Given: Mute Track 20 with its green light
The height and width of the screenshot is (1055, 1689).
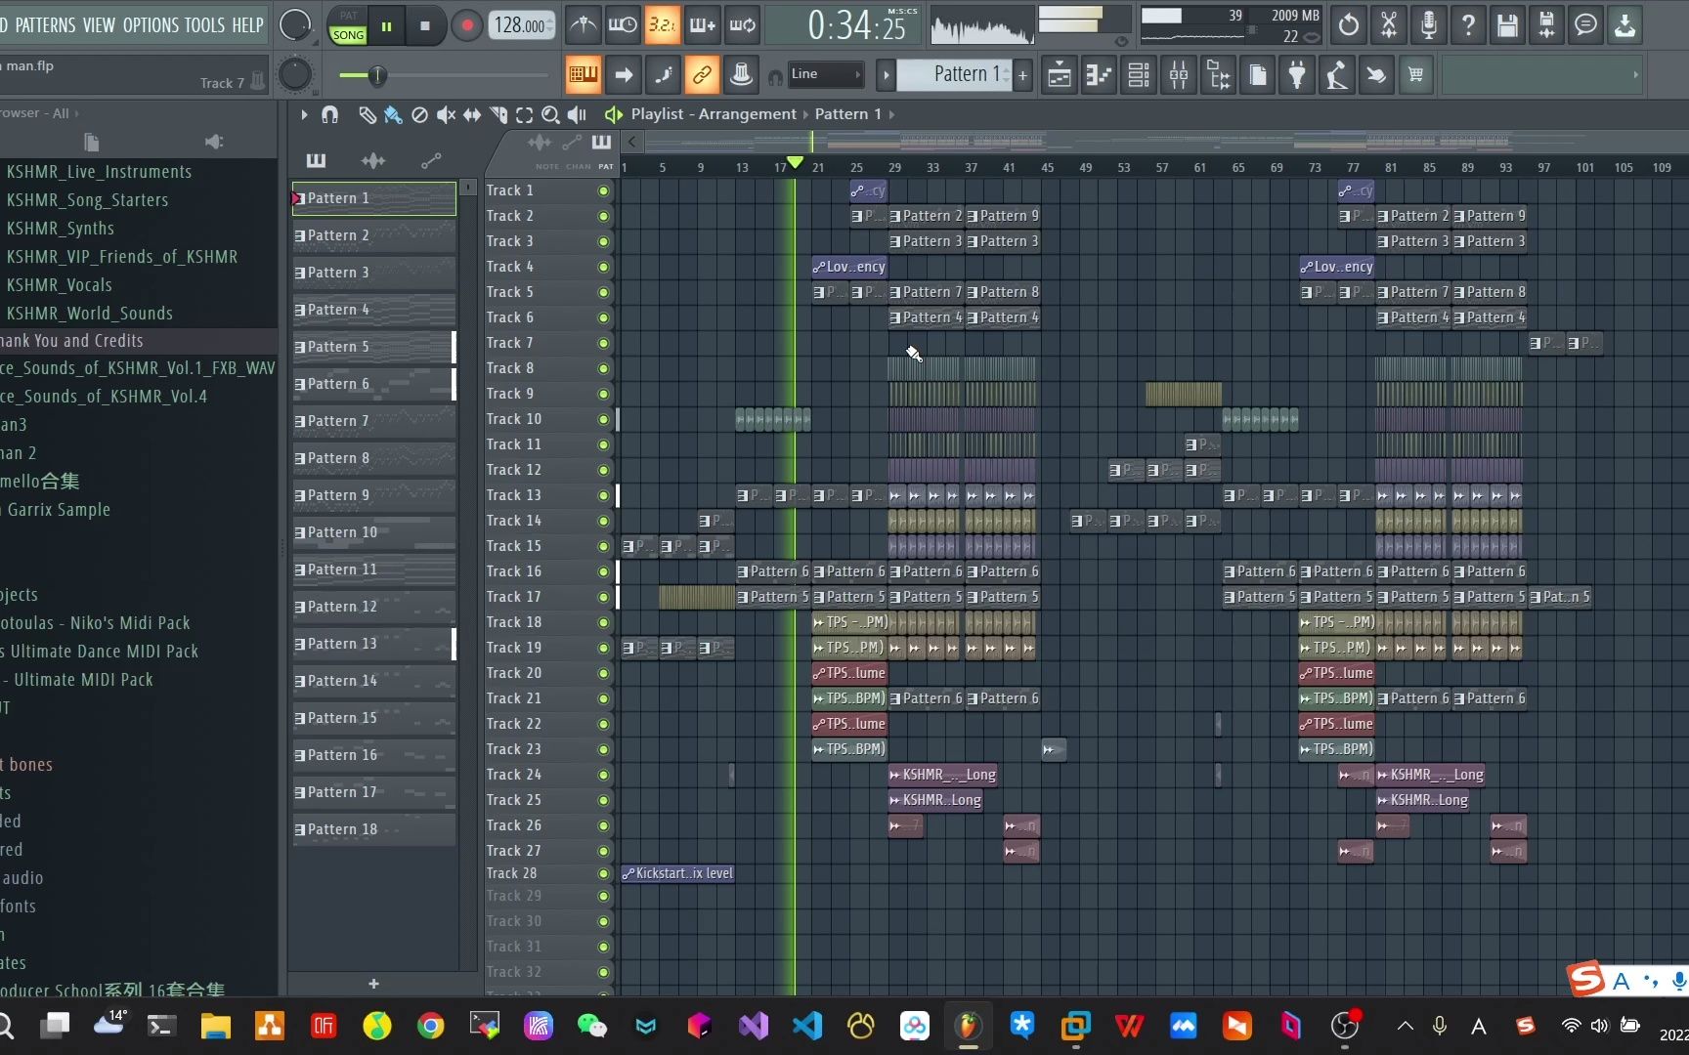Looking at the screenshot, I should tap(603, 673).
